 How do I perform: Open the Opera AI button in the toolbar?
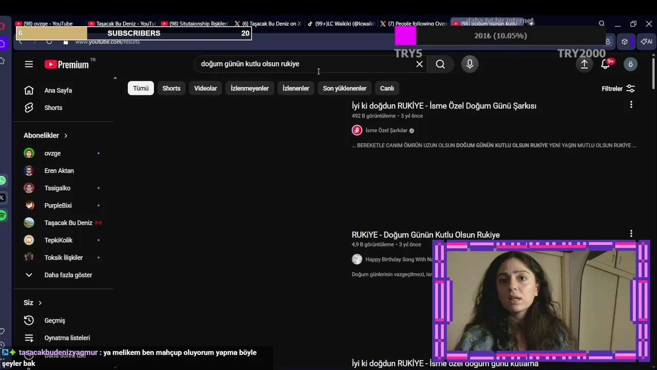click(647, 42)
